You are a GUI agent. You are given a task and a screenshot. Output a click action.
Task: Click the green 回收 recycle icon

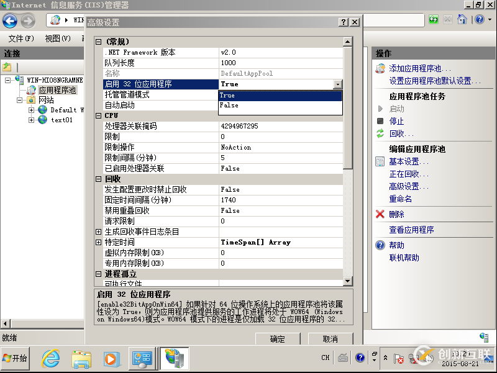pos(379,133)
